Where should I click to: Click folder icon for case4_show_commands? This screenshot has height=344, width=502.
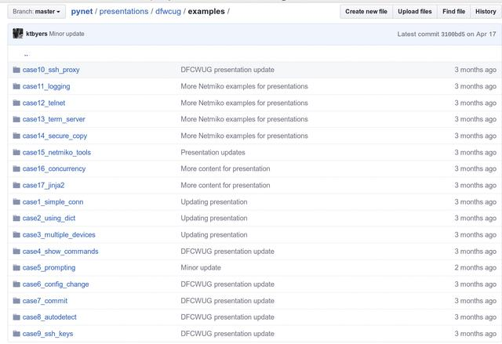(16, 252)
